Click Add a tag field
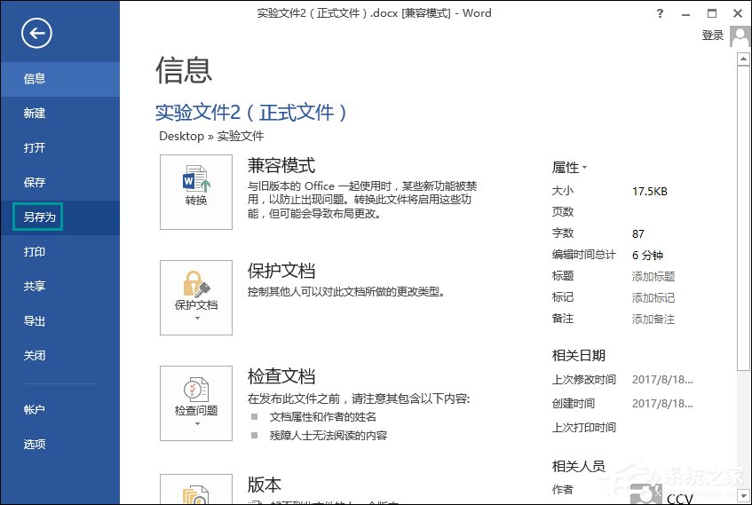Image resolution: width=752 pixels, height=505 pixels. 653,297
